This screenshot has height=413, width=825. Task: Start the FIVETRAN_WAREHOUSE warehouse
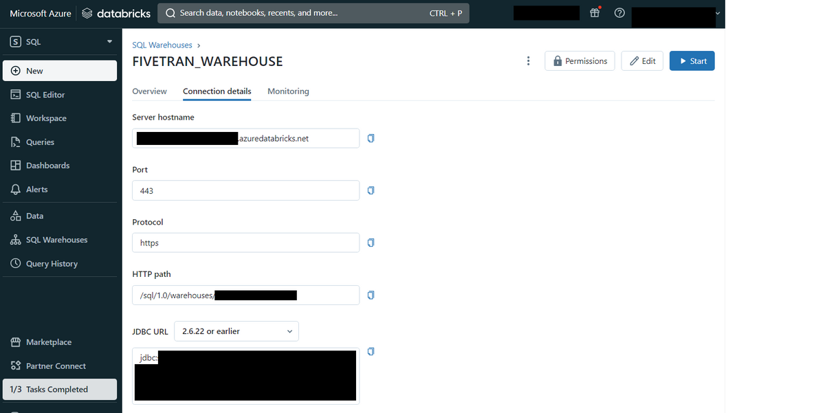pos(692,61)
